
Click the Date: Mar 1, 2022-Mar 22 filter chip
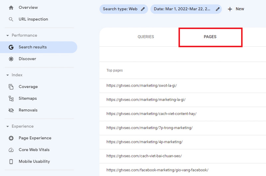click(186, 9)
